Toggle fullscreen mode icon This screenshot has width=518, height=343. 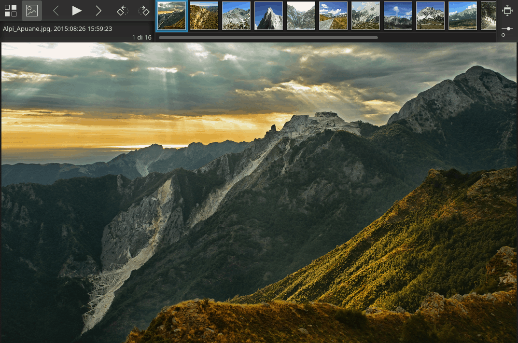tap(507, 11)
